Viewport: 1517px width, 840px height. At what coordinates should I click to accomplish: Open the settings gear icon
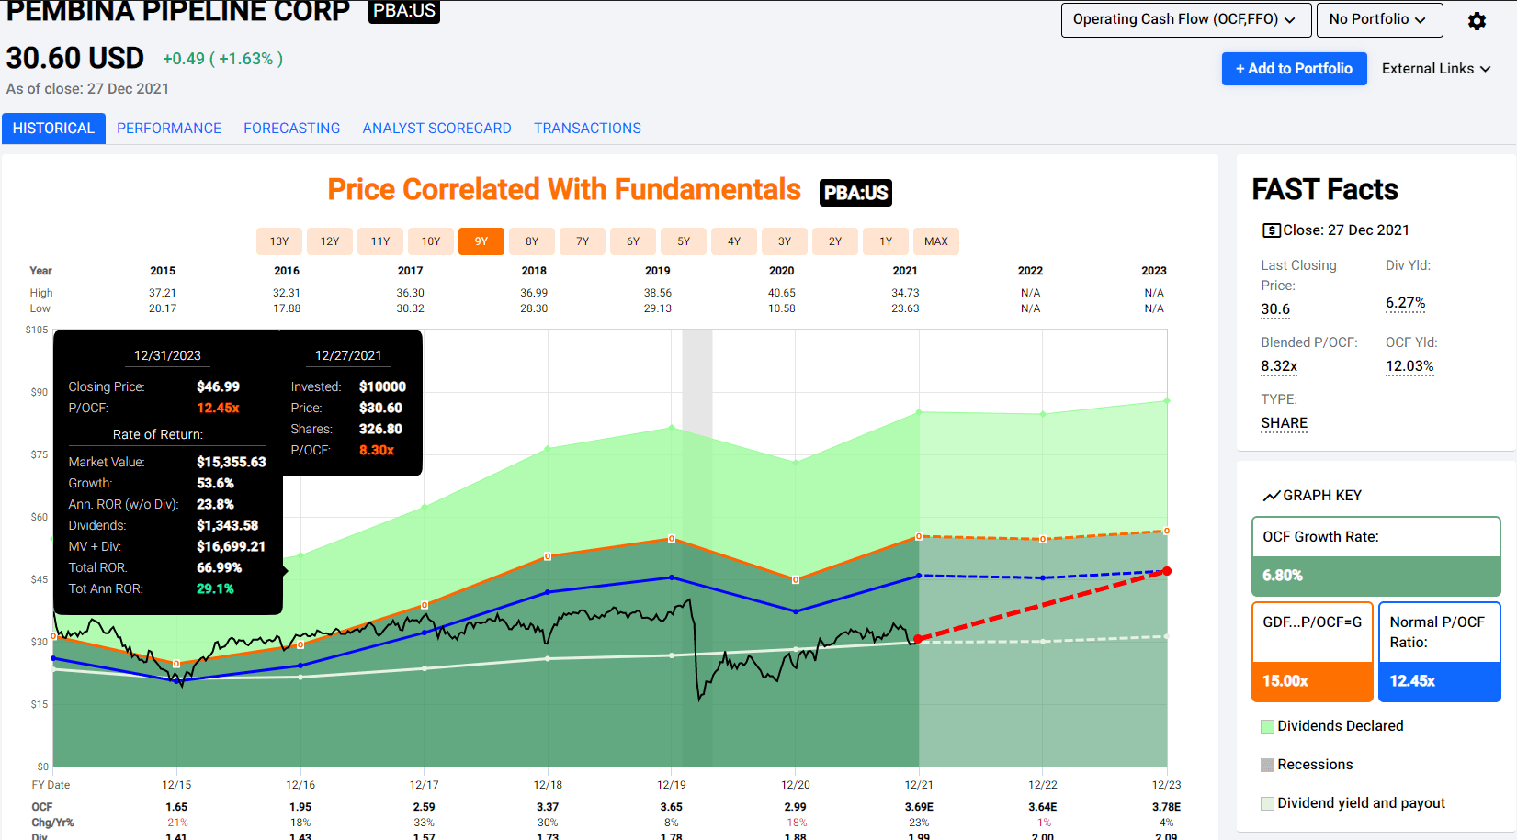[x=1477, y=21]
